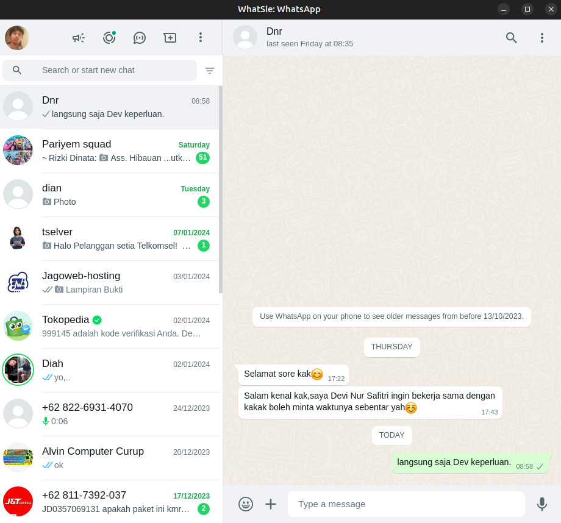Select the Jagoweb-hosting conversation

point(110,282)
